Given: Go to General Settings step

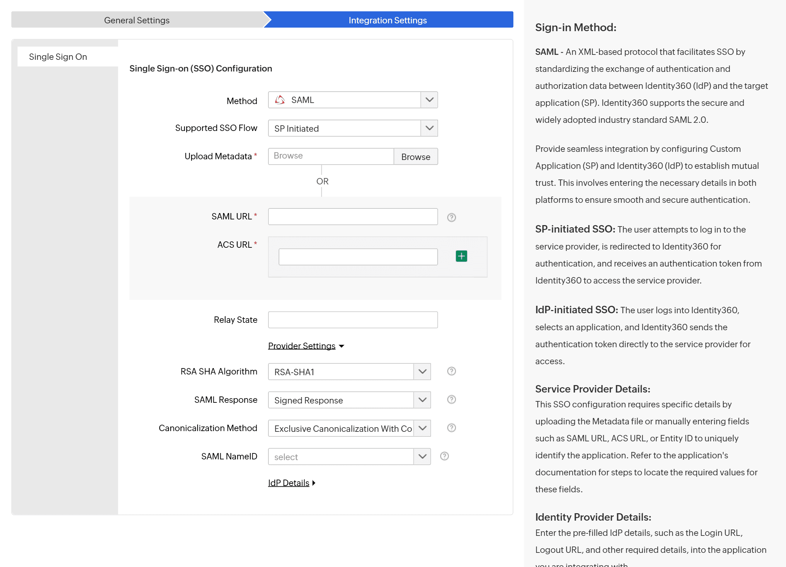Looking at the screenshot, I should (137, 20).
